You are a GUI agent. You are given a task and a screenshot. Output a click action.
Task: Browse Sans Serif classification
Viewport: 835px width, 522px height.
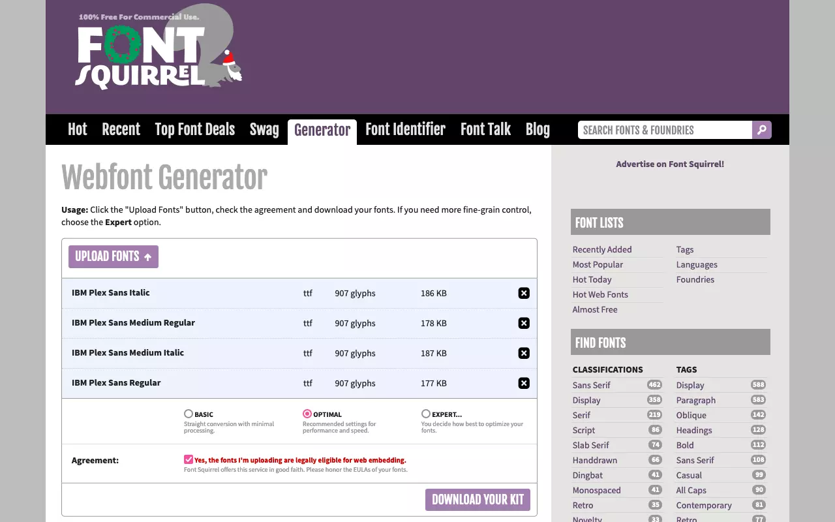[592, 385]
